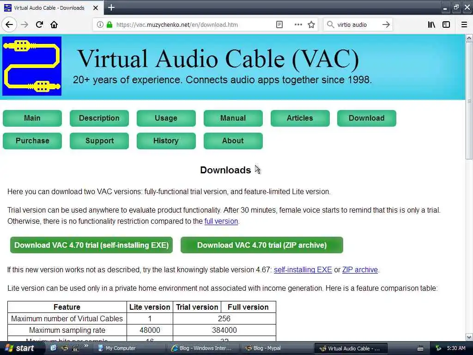
Task: Click the Feature column header
Action: tap(67, 307)
